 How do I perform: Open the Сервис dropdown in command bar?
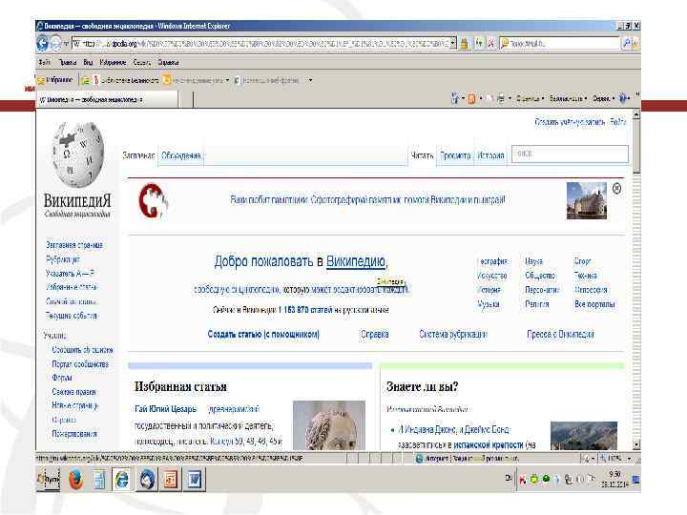click(604, 99)
